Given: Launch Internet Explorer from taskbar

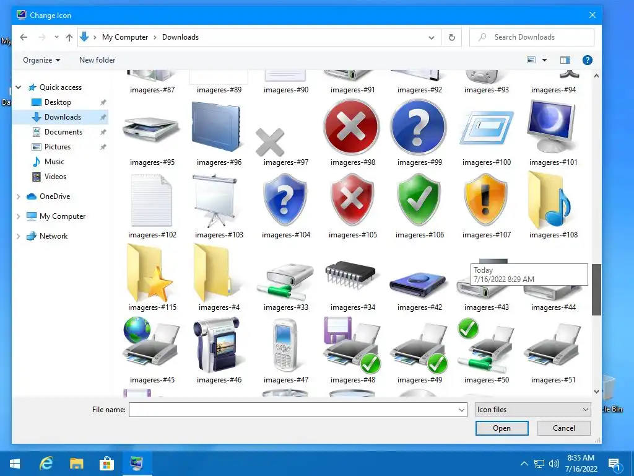Looking at the screenshot, I should click(x=46, y=464).
